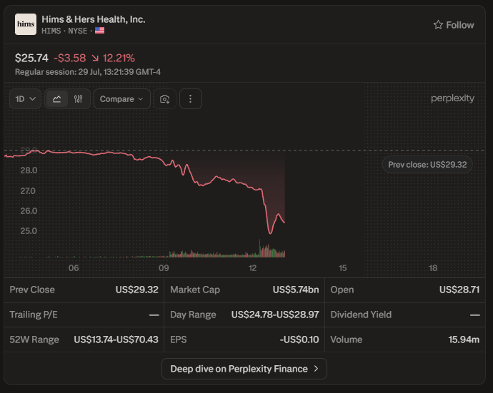
Task: Open the Compare dropdown
Action: [122, 99]
